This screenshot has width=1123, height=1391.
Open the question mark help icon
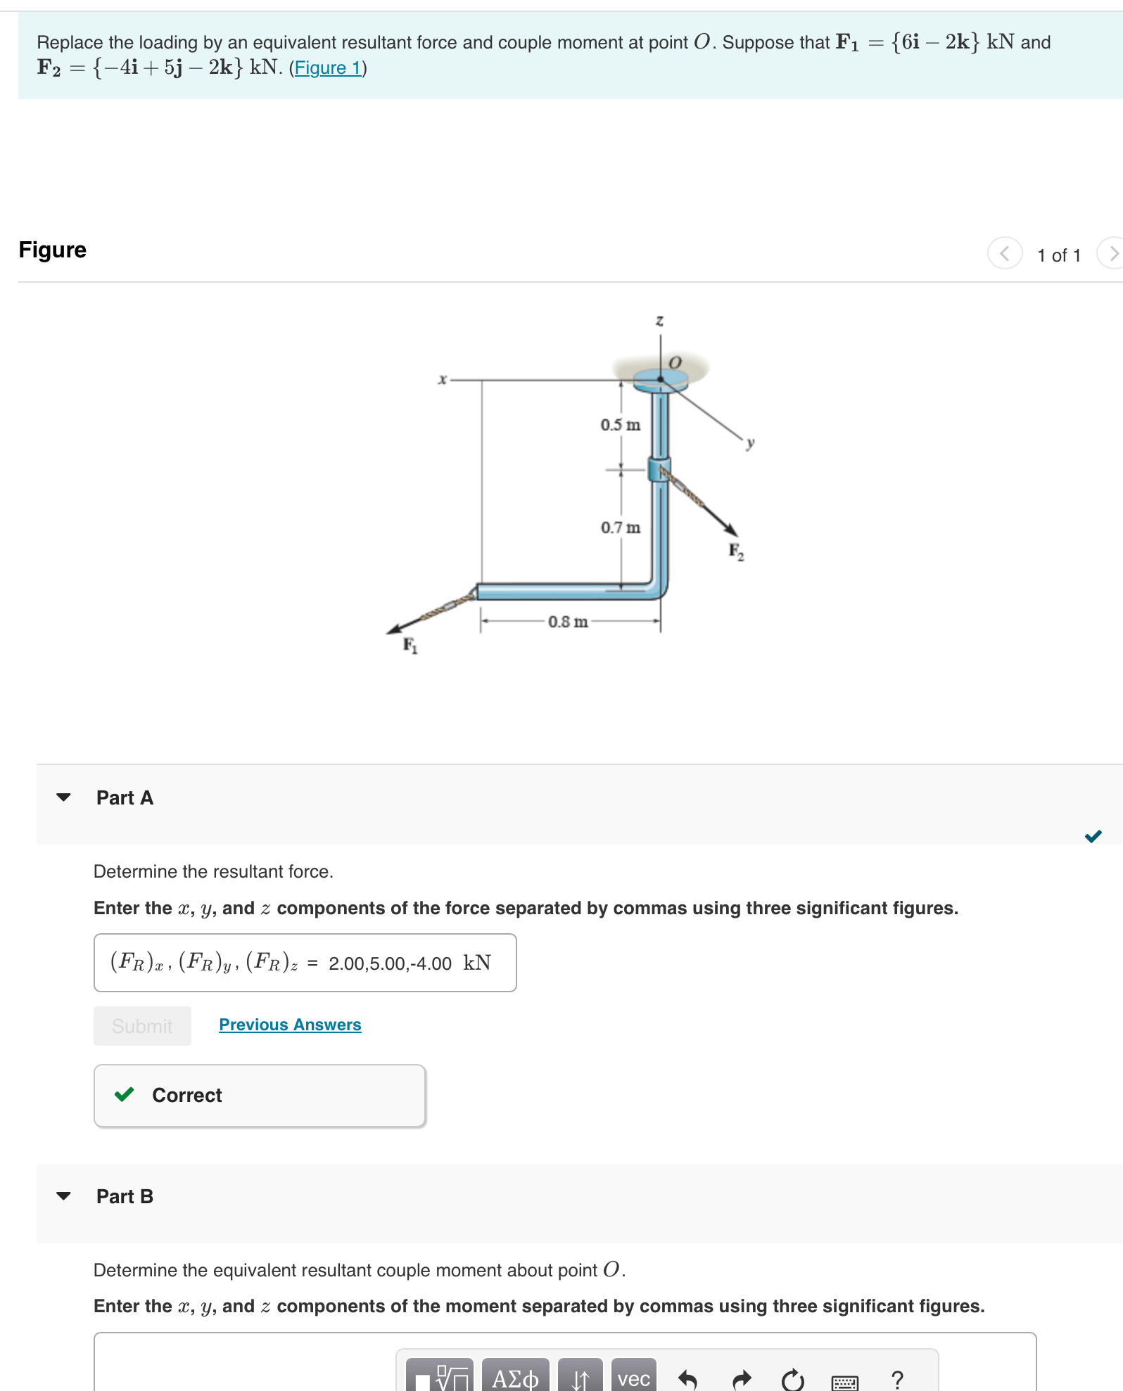[897, 1379]
